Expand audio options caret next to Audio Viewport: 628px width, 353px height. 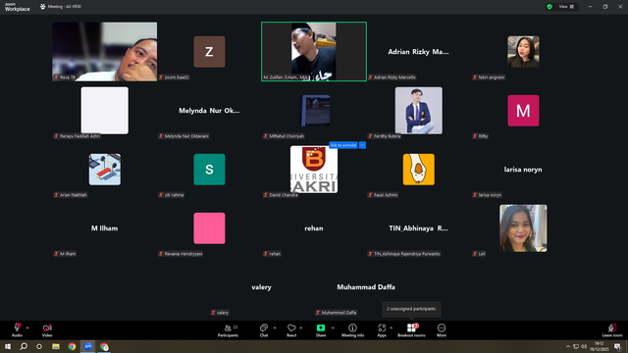click(27, 328)
